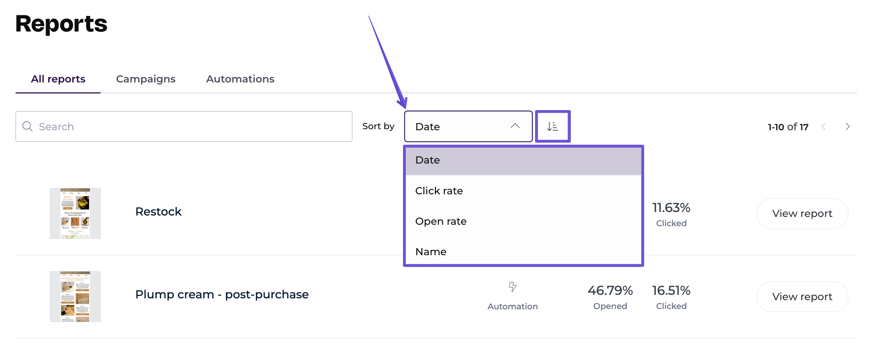The width and height of the screenshot is (869, 349).
Task: Pick Name from the sort list
Action: coord(523,252)
